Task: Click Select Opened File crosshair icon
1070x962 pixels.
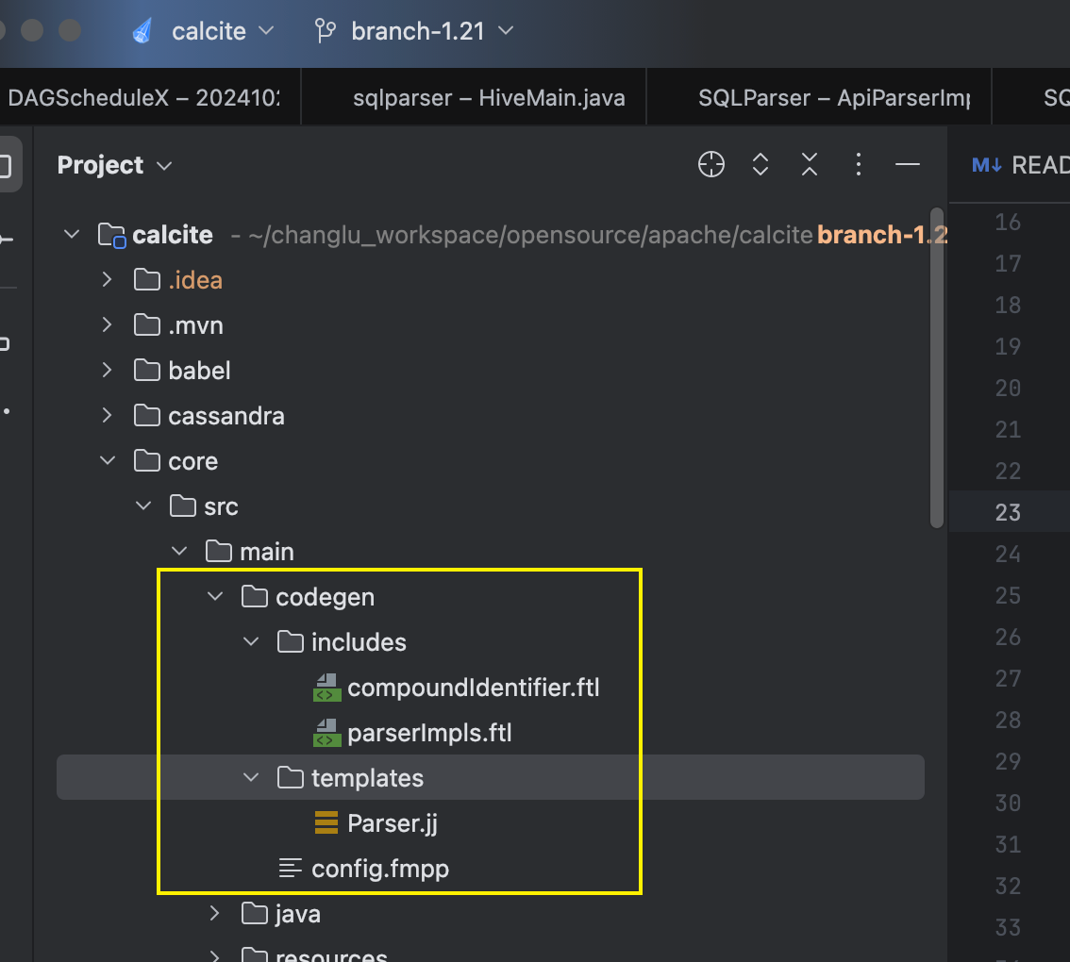Action: coord(711,164)
